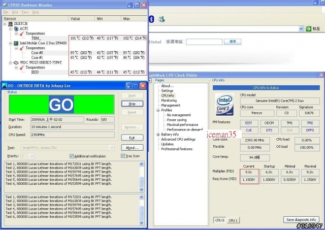This screenshot has height=230, width=325.
Task: Click the WDC hard drive icon
Action: click(x=16, y=62)
